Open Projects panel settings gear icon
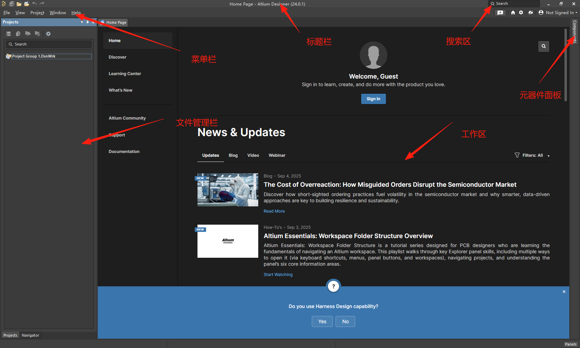This screenshot has width=580, height=348. click(48, 34)
